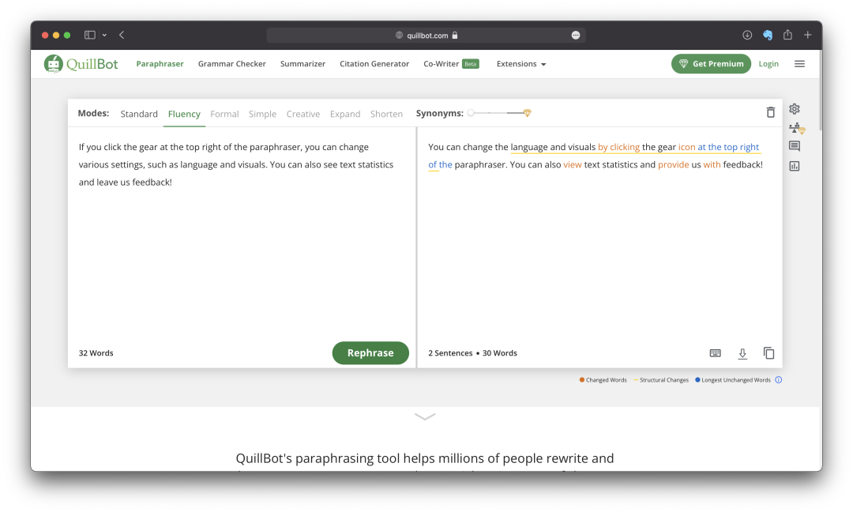Click in the input text area
853x512 pixels.
(242, 234)
